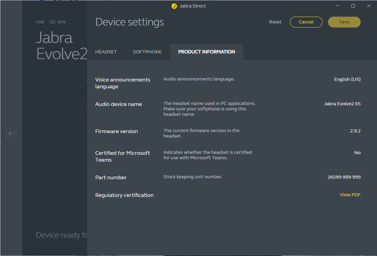Click the Audio device name label
Image resolution: width=377 pixels, height=256 pixels.
pyautogui.click(x=118, y=104)
